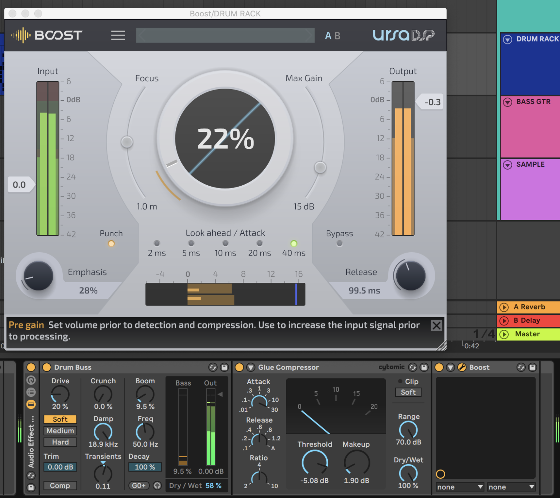Click the ursaDSP logo
Image resolution: width=560 pixels, height=498 pixels.
point(403,35)
